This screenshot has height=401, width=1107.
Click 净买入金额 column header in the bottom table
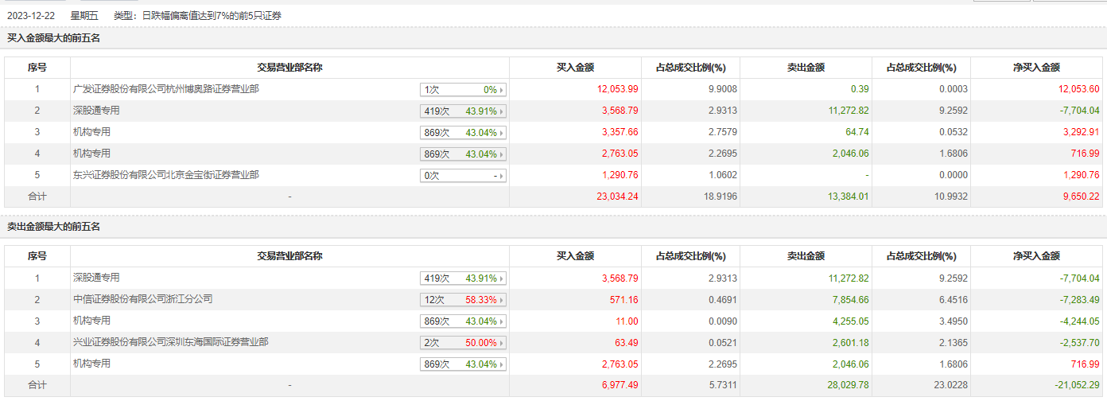point(1036,256)
